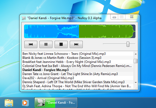Select Breakfast feat Jeannine Hebb - Every Night
The height and width of the screenshot is (108, 156).
78,62
